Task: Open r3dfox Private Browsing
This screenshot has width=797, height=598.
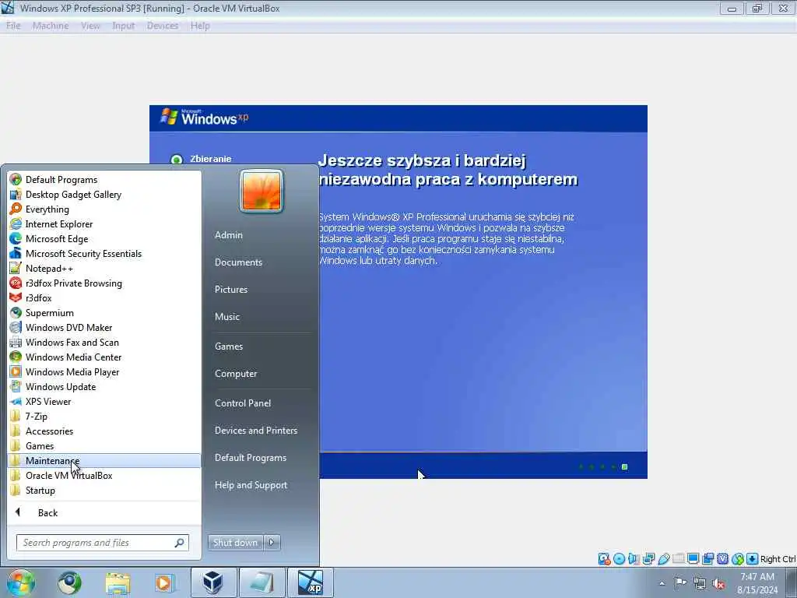Action: [104, 283]
